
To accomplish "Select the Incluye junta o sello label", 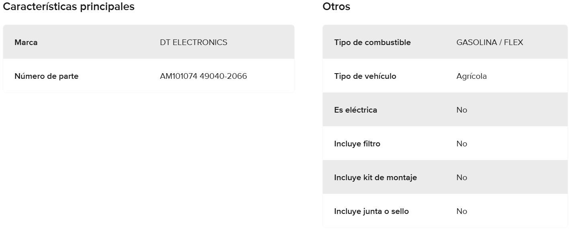I will 371,211.
